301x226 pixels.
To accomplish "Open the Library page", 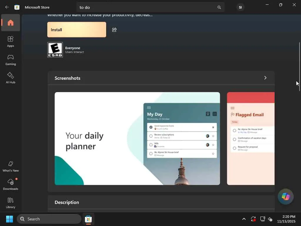I will click(11, 203).
